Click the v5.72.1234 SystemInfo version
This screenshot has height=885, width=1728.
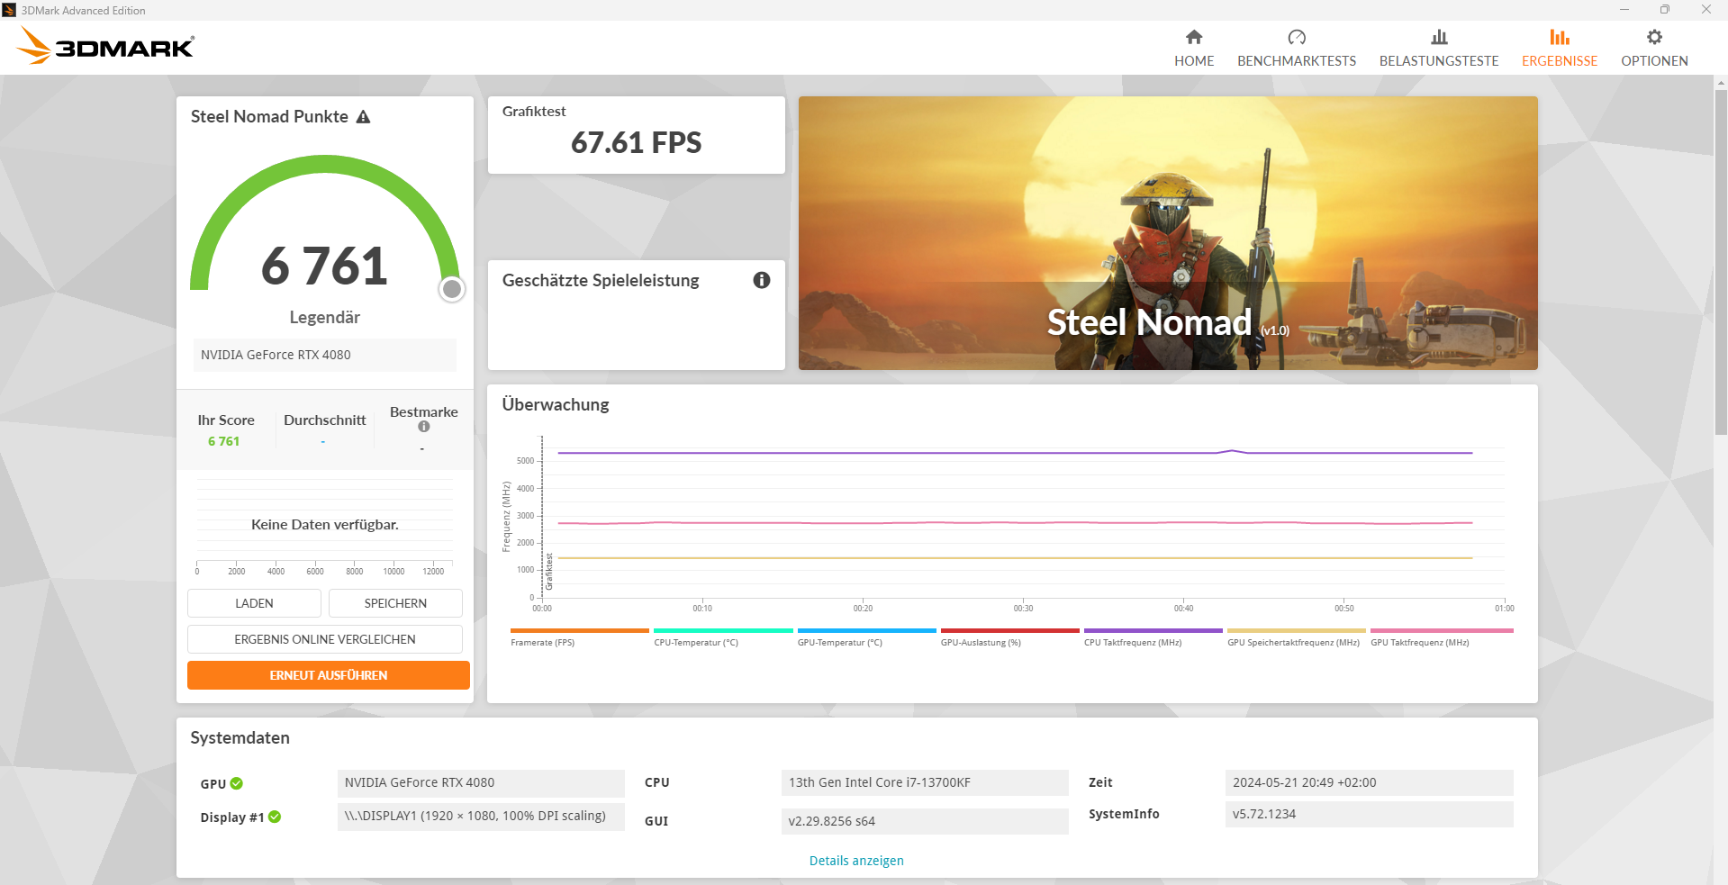click(1369, 814)
